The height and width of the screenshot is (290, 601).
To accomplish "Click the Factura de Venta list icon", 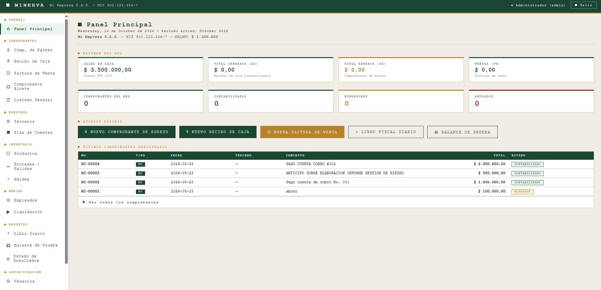I will 8,73.
